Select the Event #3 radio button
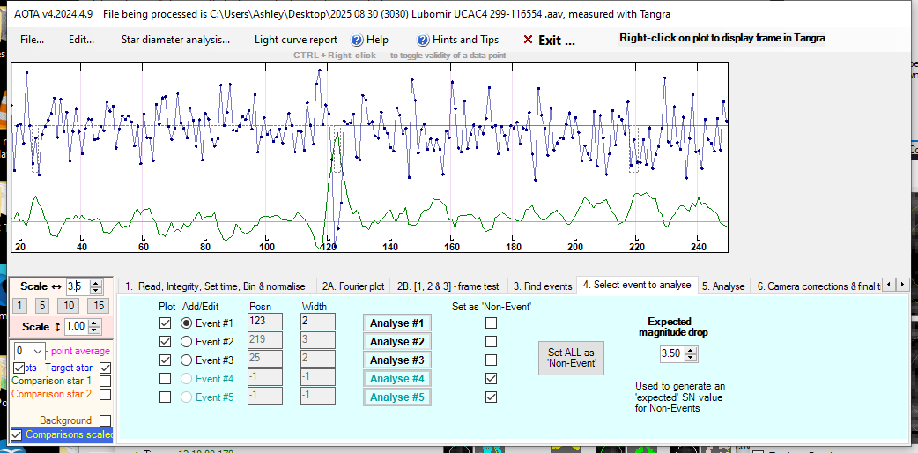 click(186, 360)
